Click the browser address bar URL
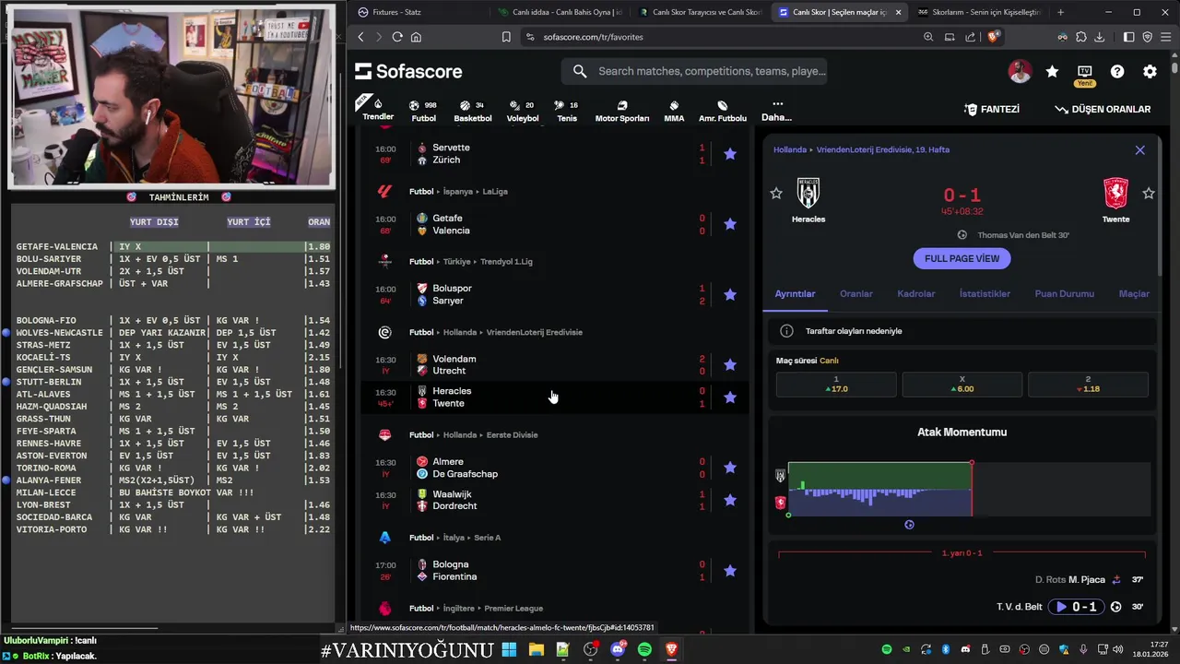 tap(593, 37)
